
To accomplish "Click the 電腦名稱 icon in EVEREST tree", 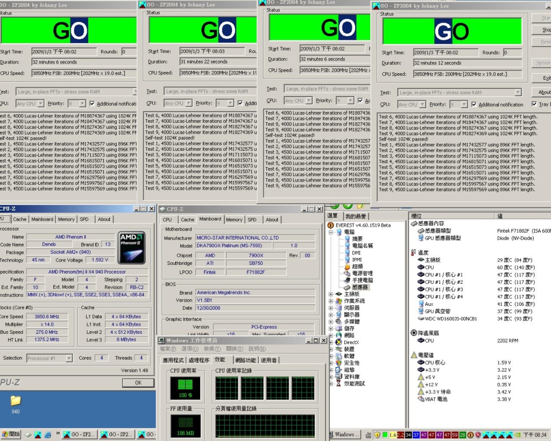I will [347, 246].
